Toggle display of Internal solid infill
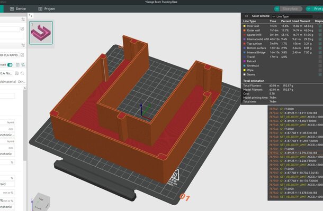The image size is (323, 211). pos(320,39)
